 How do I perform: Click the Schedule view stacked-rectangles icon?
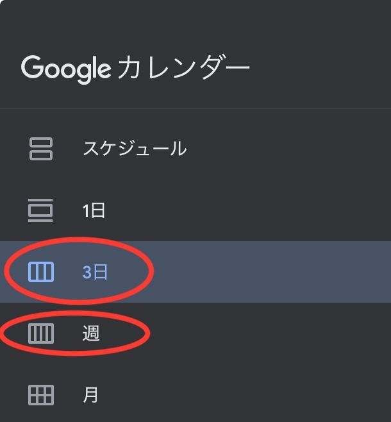click(41, 149)
